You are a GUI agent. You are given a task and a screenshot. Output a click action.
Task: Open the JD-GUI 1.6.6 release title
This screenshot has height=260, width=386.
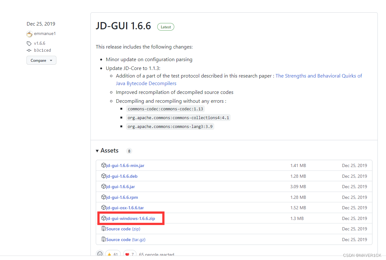(x=124, y=26)
